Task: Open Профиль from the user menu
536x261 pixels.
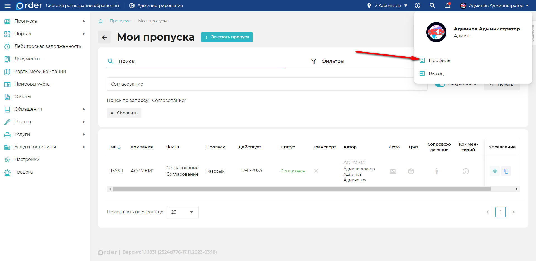Action: (x=439, y=60)
